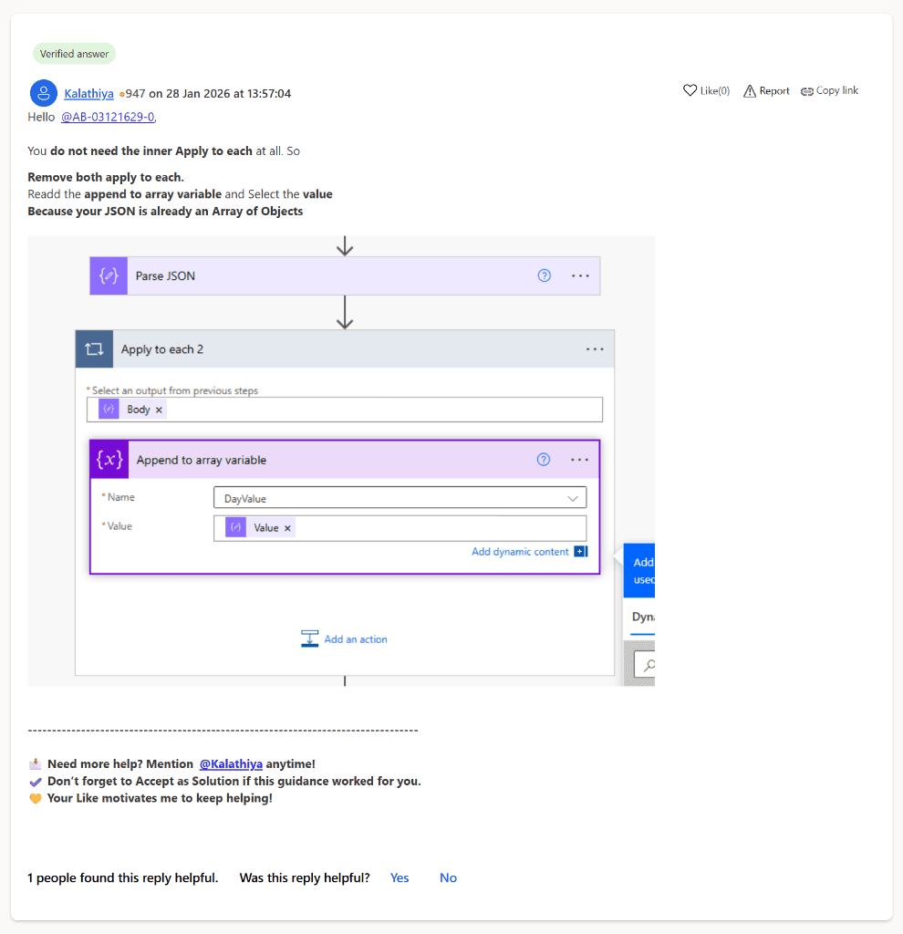903x934 pixels.
Task: Open the @AB-03121629-0 mention link
Action: [108, 117]
